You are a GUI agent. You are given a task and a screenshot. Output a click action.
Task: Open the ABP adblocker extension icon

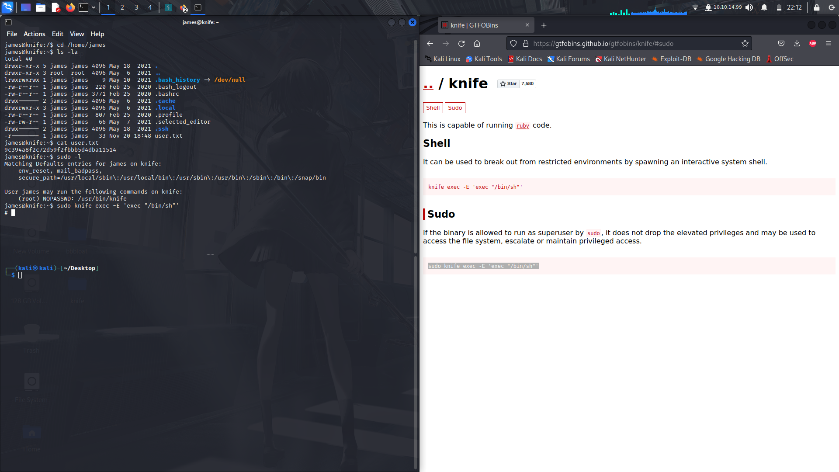(812, 43)
